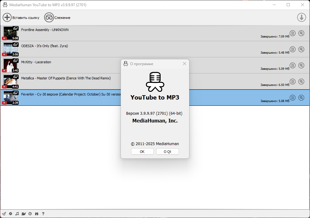This screenshot has height=218, width=310.
Task: Open the history clock icon
Action: tap(30, 214)
